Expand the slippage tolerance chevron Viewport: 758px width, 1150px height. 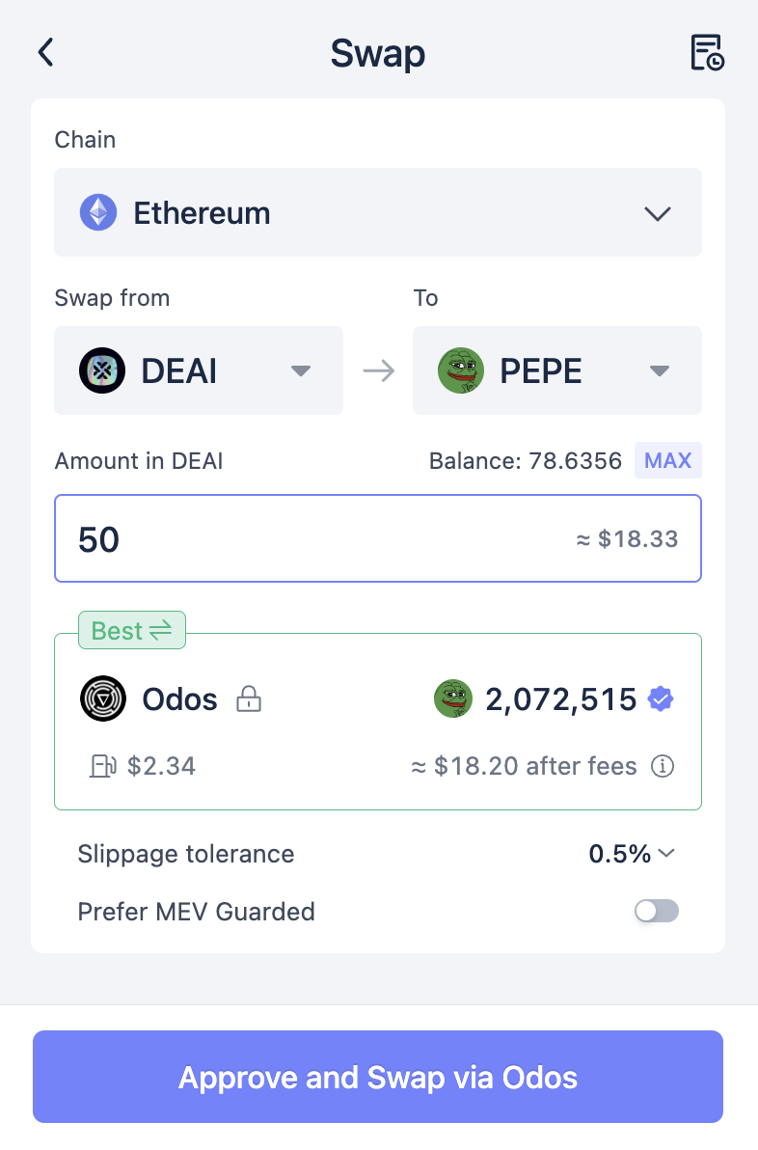(666, 854)
